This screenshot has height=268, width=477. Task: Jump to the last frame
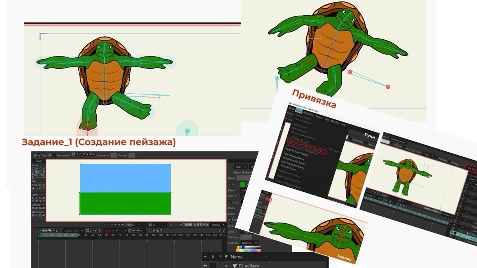click(122, 225)
